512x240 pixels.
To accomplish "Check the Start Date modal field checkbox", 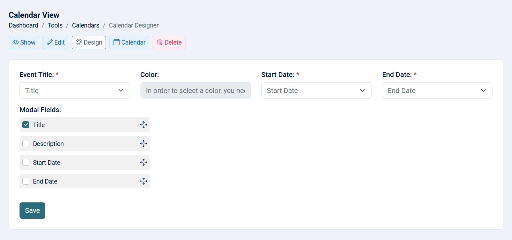I will pos(26,162).
